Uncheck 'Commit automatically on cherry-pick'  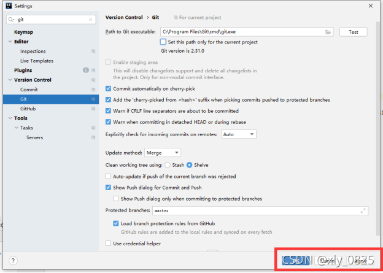108,89
